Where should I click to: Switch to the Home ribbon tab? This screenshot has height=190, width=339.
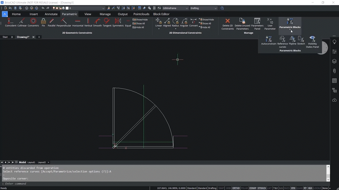16,14
